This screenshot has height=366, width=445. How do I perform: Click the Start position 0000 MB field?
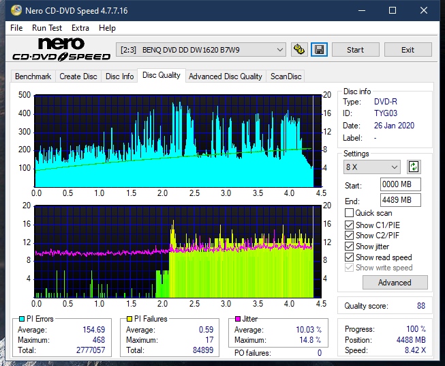pos(401,184)
